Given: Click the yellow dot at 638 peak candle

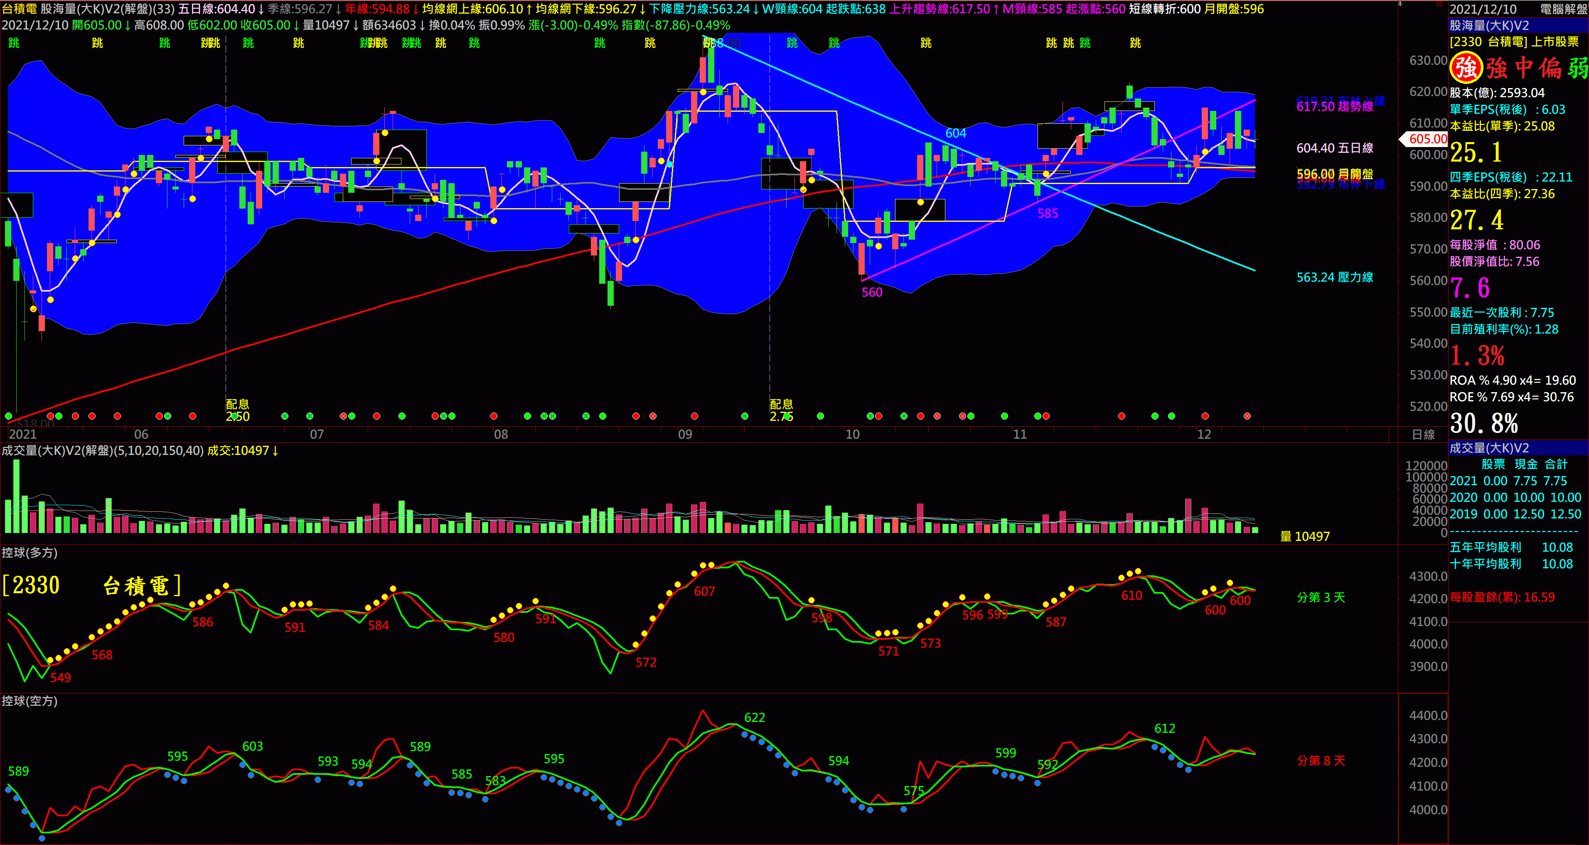Looking at the screenshot, I should (703, 92).
